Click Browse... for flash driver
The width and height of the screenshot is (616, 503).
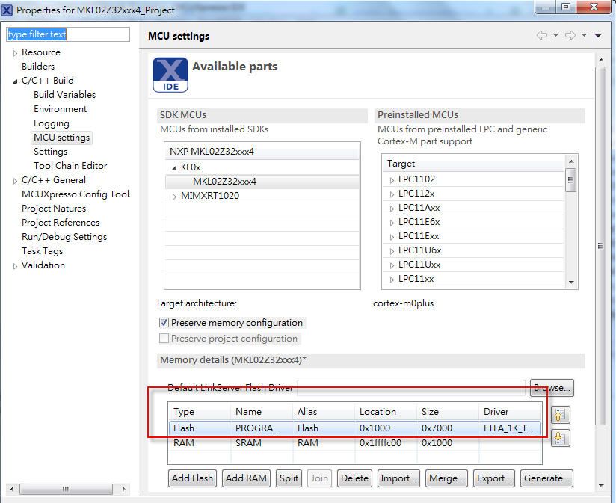[x=552, y=388]
